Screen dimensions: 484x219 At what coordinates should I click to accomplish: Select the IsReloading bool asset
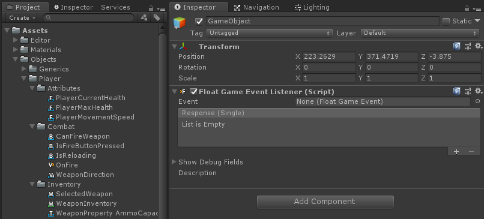[72, 155]
